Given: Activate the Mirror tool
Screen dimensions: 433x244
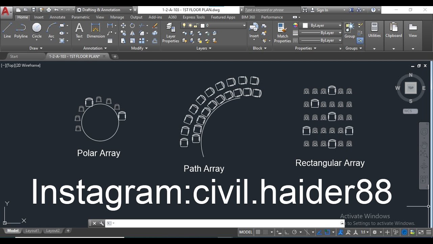Looking at the screenshot, I should 132,33.
